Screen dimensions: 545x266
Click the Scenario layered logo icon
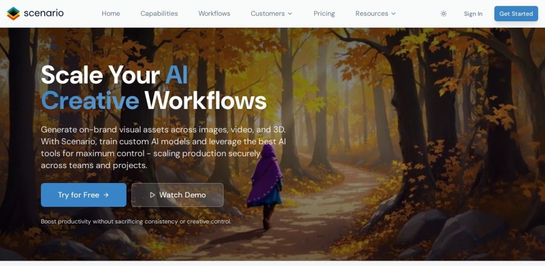click(x=13, y=13)
